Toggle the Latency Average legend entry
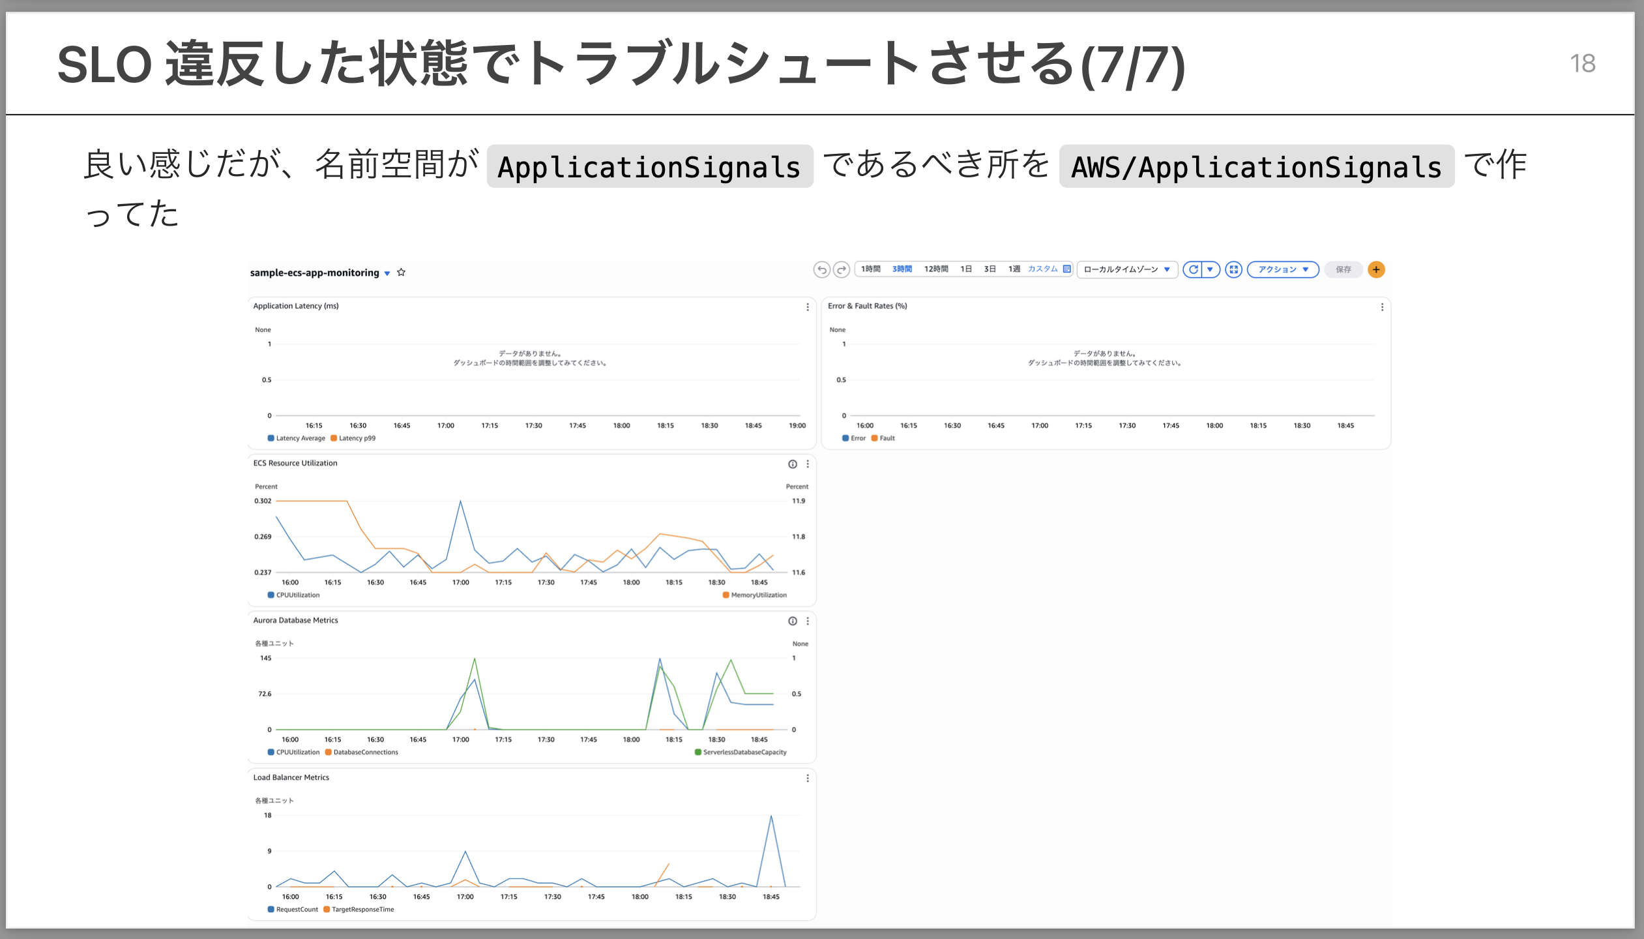This screenshot has width=1644, height=939. tap(296, 438)
